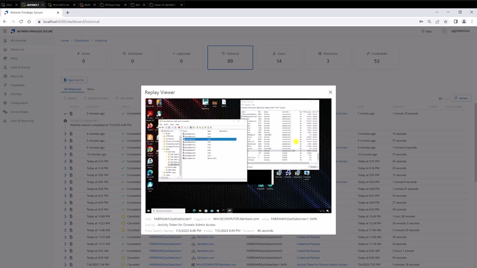Screen dimensions: 477x268
Task: Open the saved passwords key icon
Action: tap(421, 22)
